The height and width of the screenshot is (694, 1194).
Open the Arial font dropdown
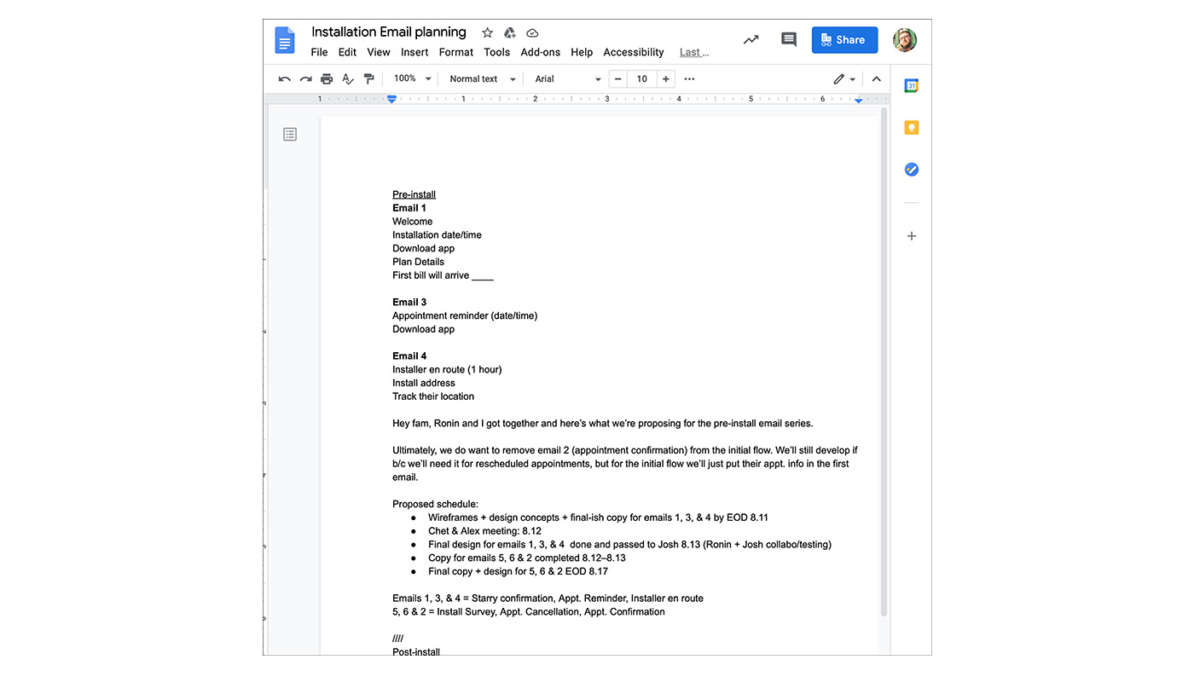pyautogui.click(x=568, y=78)
